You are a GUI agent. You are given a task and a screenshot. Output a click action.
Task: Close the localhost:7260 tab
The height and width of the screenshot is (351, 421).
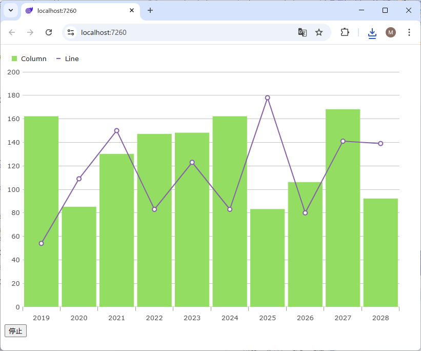coord(132,10)
